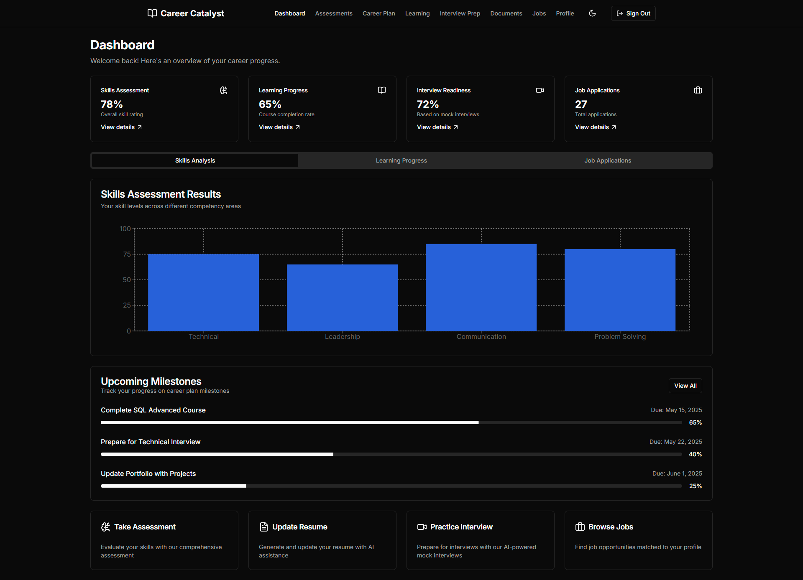The width and height of the screenshot is (803, 580).
Task: Click the Communication bar in the chart
Action: click(481, 287)
